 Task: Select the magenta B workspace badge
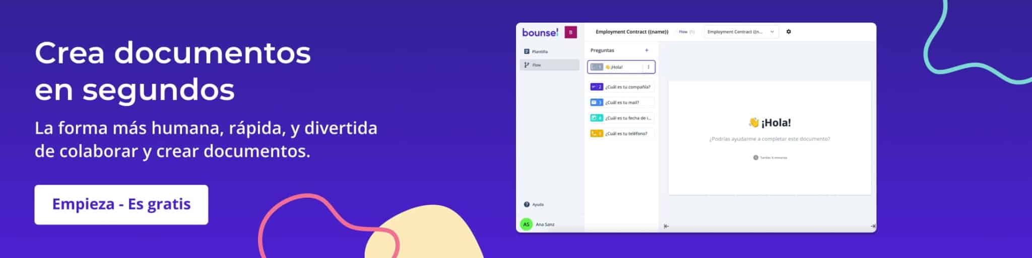pos(570,32)
